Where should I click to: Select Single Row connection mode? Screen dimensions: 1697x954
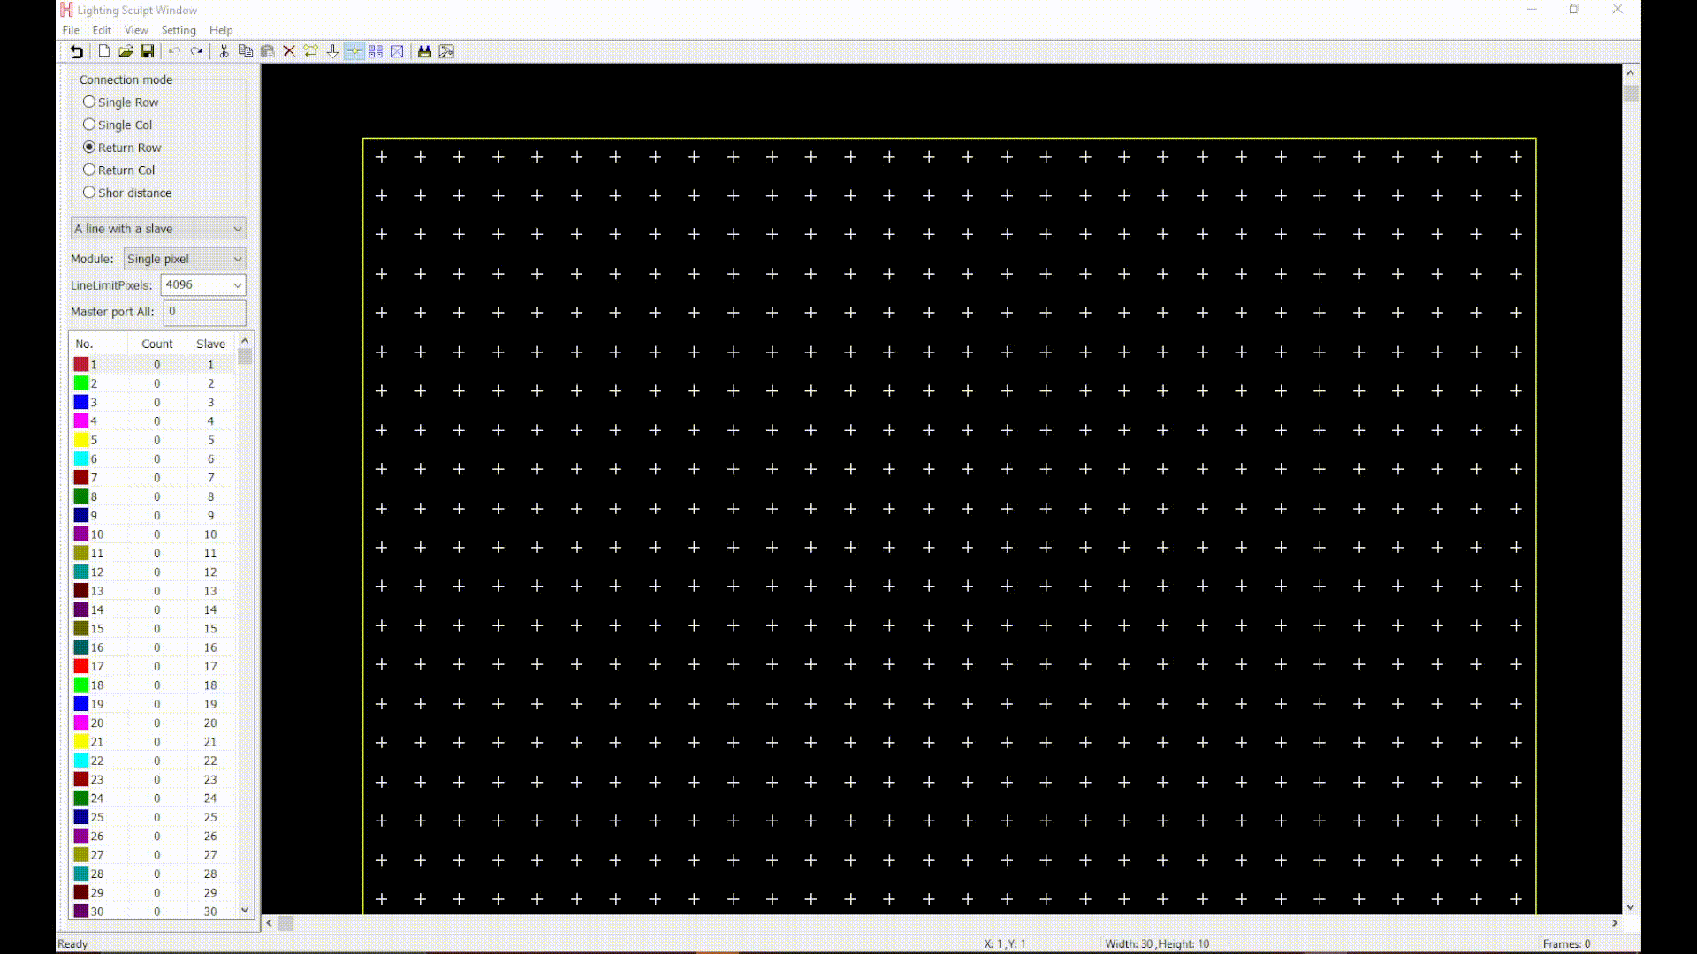click(89, 102)
